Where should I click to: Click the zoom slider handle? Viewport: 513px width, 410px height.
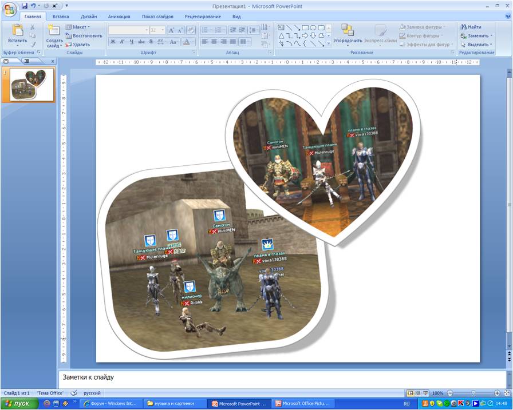pos(473,393)
